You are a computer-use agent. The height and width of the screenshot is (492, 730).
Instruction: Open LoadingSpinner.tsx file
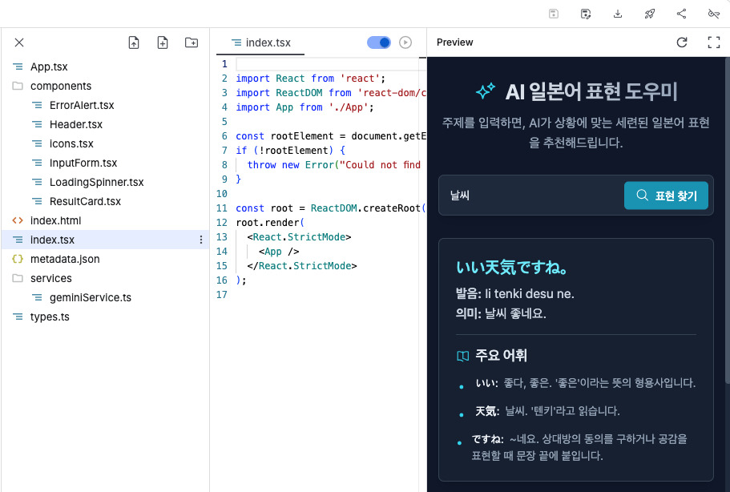(x=96, y=182)
